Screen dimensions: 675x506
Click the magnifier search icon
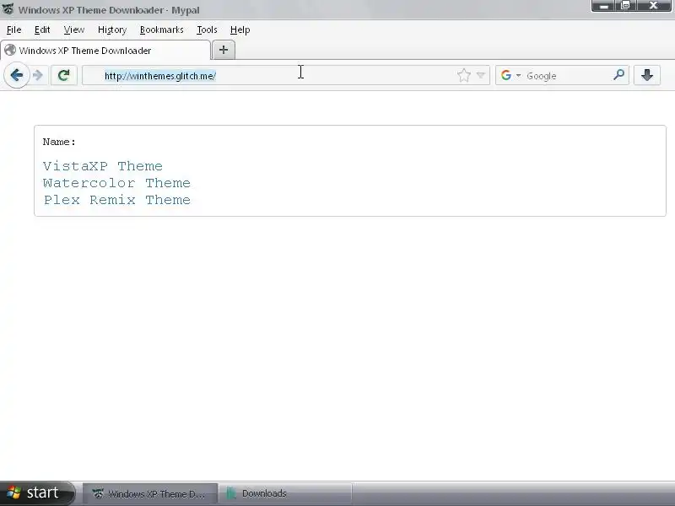click(x=618, y=75)
